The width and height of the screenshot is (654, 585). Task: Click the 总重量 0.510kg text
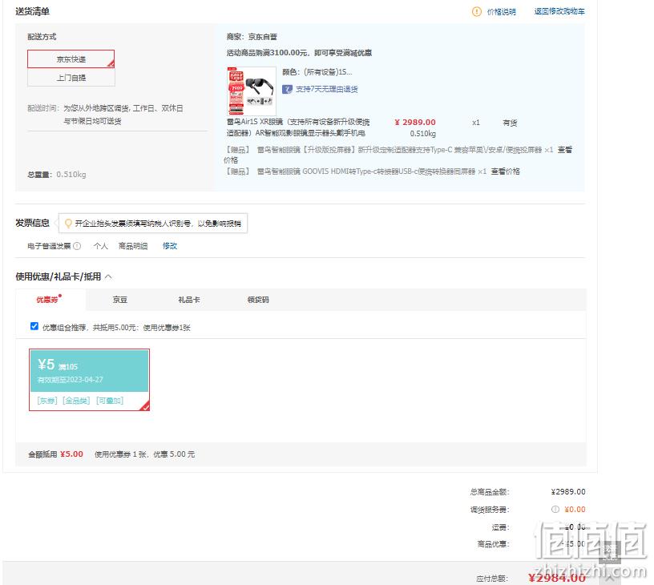(57, 174)
